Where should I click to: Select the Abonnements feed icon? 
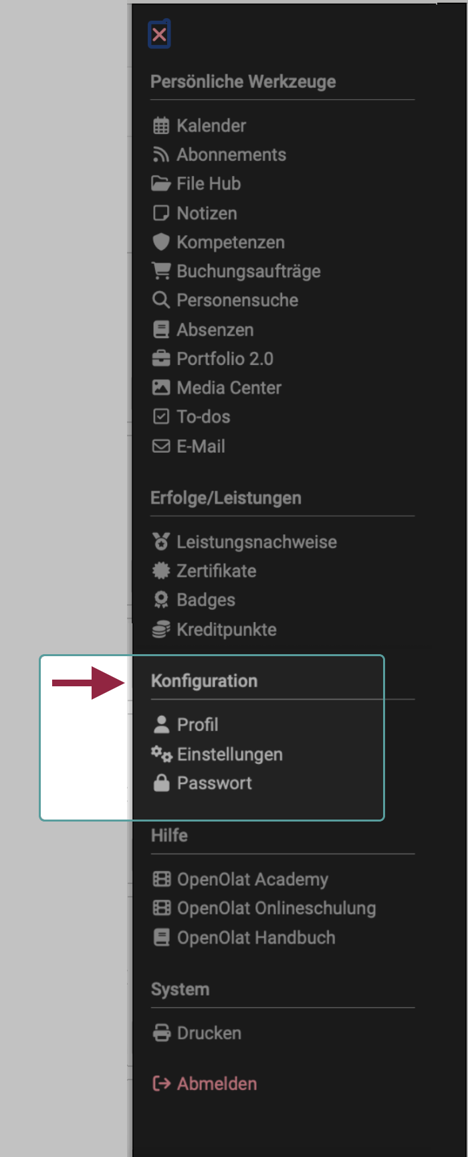click(161, 154)
